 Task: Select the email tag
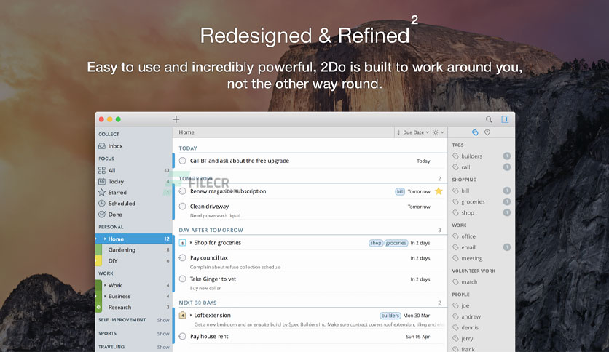click(468, 247)
